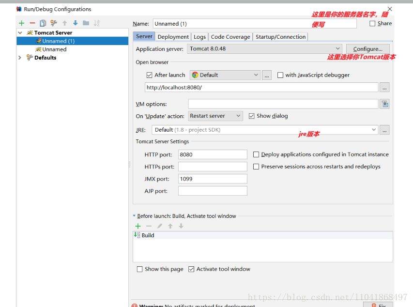Open the Application server Tomcat 8.0.48 dropdown
Screen dimensions: 413x307
tap(264, 49)
